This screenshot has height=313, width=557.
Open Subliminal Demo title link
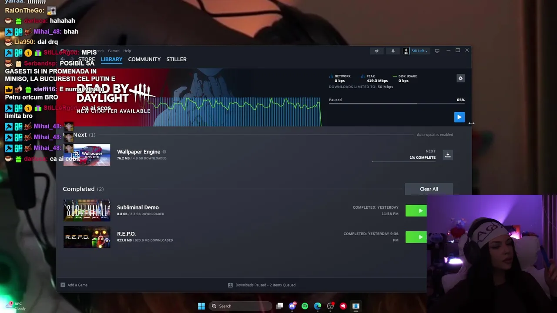pyautogui.click(x=138, y=207)
